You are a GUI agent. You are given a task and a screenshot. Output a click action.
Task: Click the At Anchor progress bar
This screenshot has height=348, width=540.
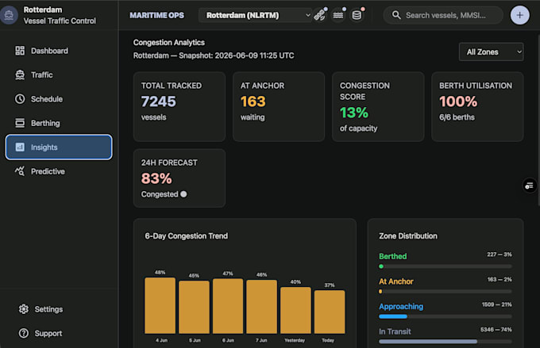pyautogui.click(x=445, y=291)
